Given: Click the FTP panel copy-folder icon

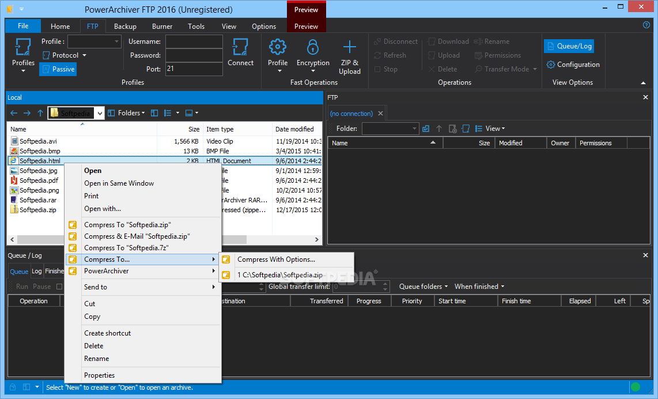Looking at the screenshot, I should (426, 129).
